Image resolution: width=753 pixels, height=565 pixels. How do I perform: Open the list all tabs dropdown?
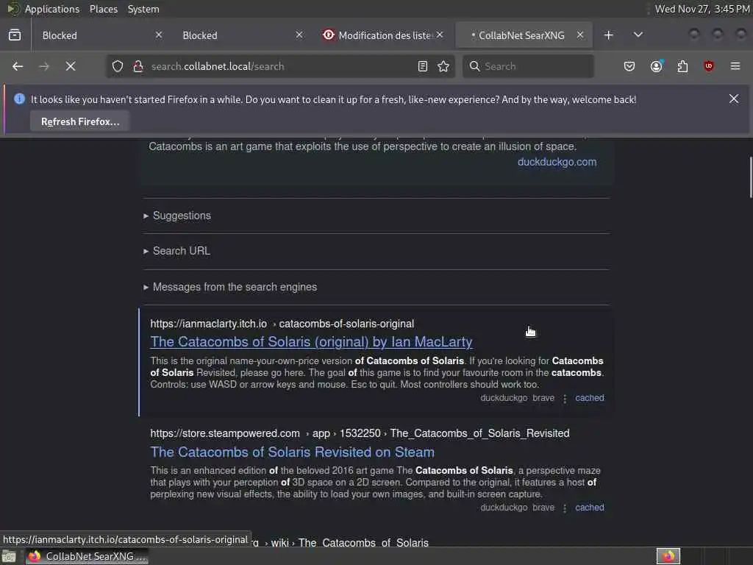638,35
